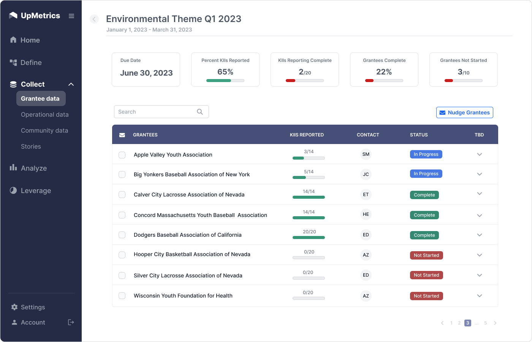Screen dimensions: 532x342
Task: Go to next page with right arrow
Action: [x=495, y=323]
